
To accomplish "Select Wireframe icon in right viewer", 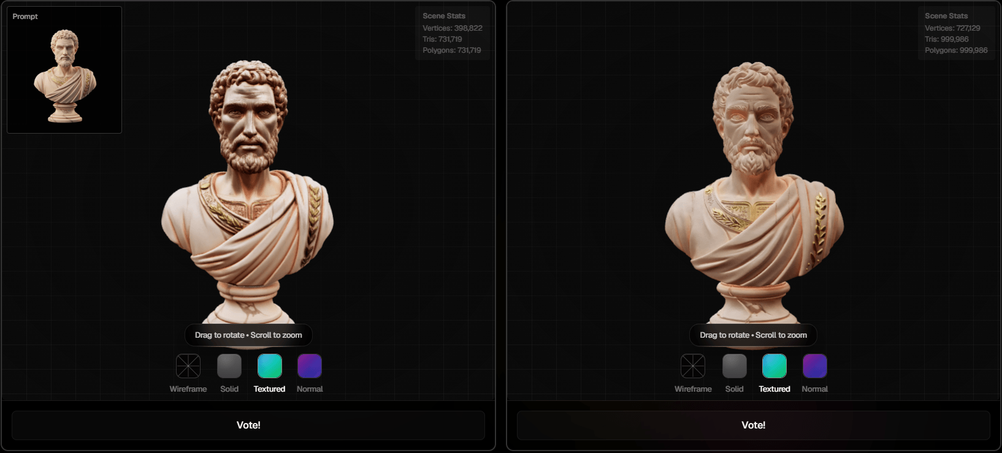I will coord(693,366).
